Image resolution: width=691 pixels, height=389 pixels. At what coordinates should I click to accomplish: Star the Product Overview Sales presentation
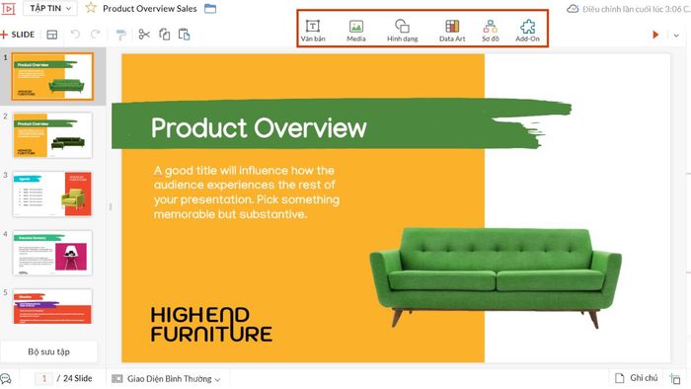(x=91, y=8)
